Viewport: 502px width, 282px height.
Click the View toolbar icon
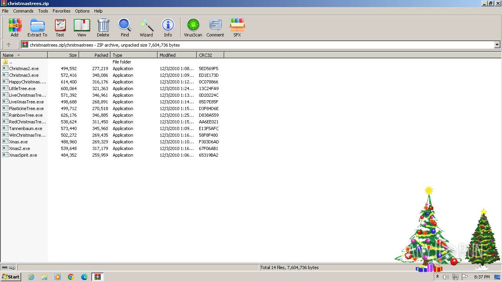pos(82,28)
